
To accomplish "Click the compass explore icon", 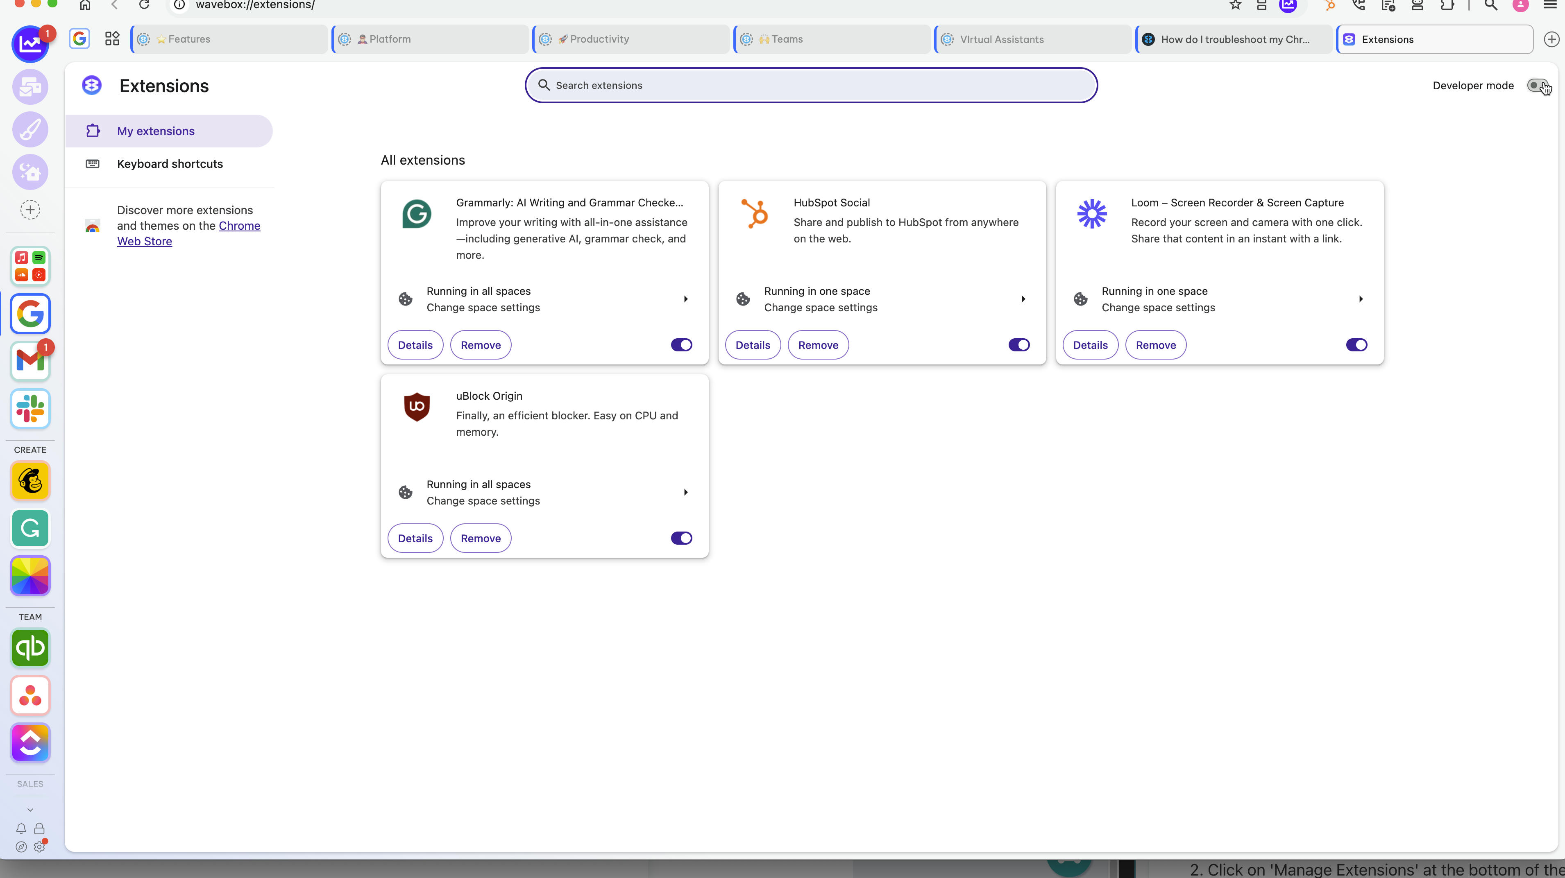I will pos(21,846).
